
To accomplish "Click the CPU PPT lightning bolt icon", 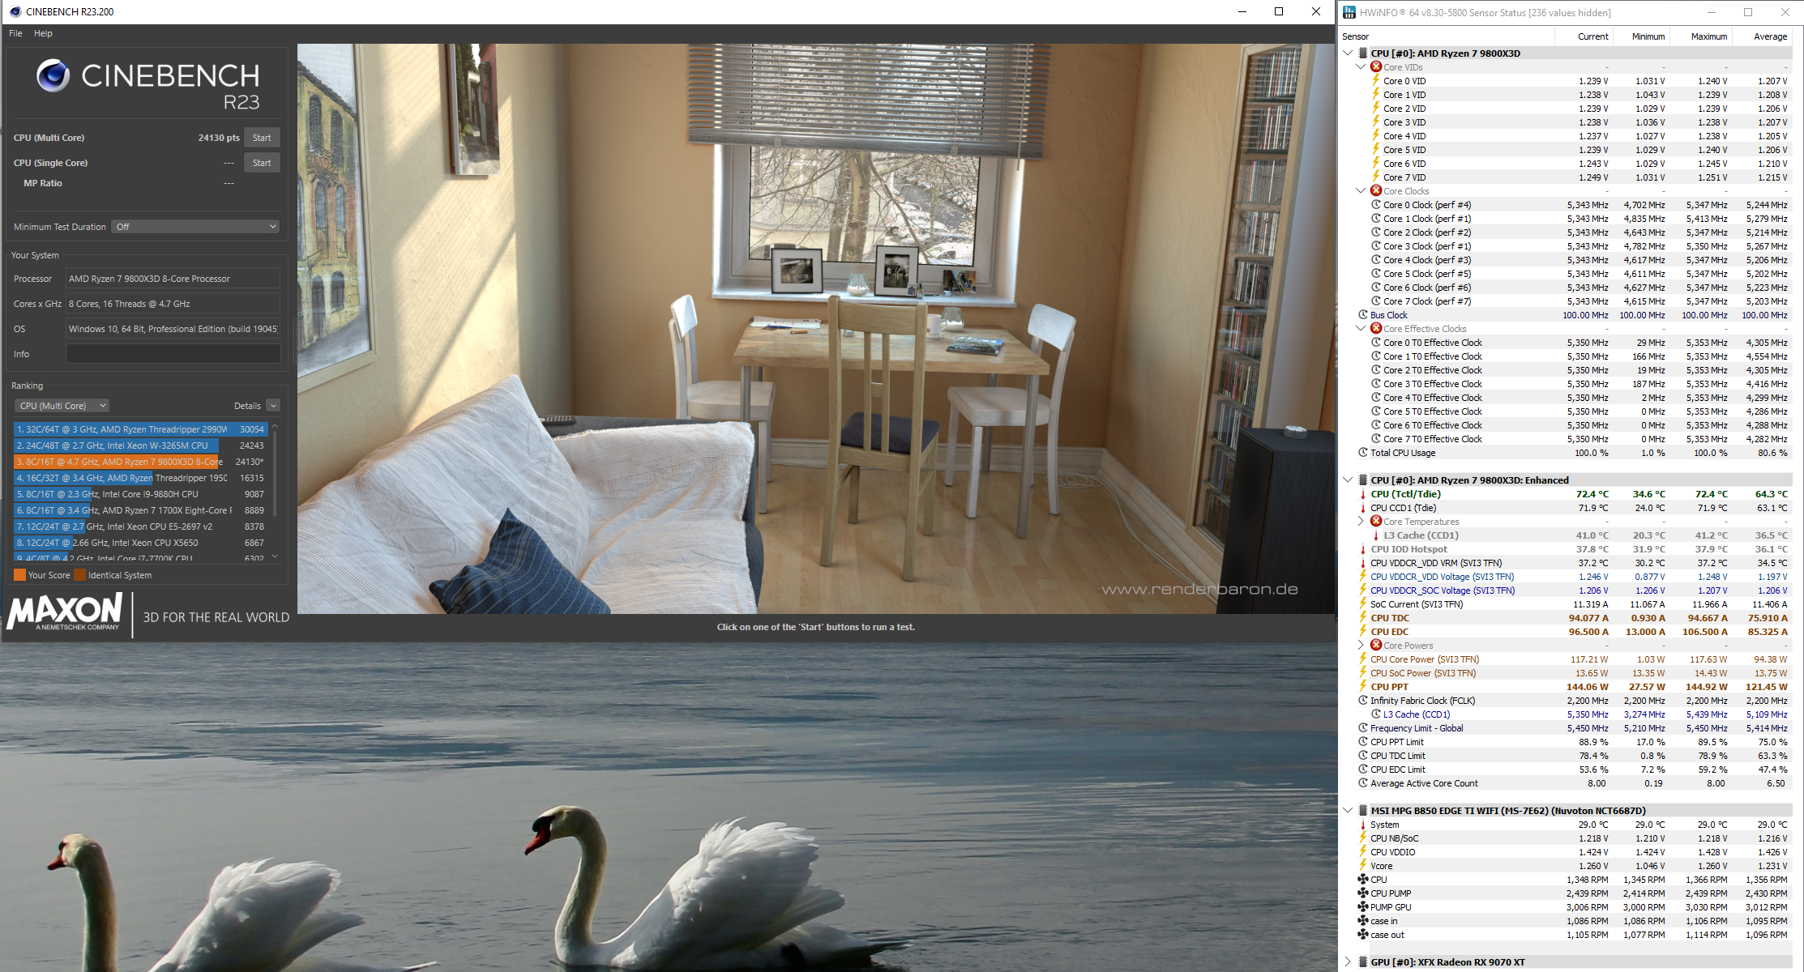I will (x=1363, y=687).
